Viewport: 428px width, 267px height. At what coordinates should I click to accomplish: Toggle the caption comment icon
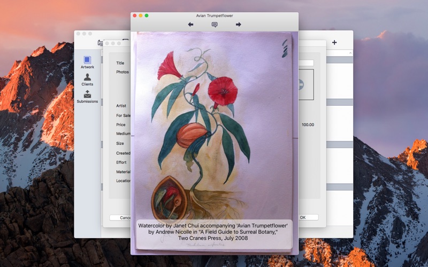215,25
